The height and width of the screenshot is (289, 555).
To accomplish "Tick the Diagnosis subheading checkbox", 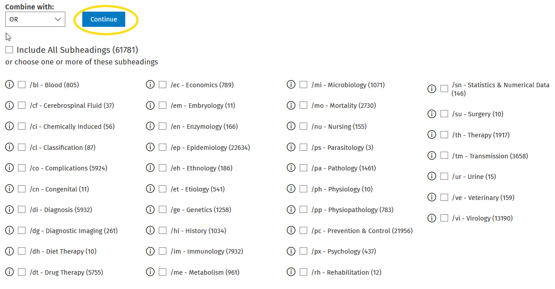I will point(21,209).
